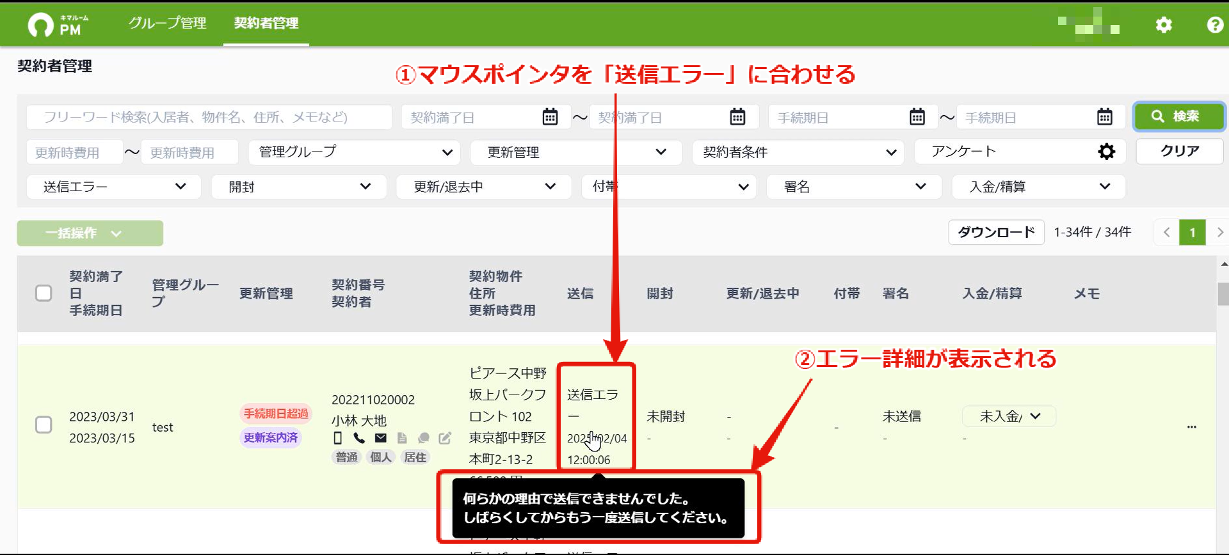Screen dimensions: 1229x555
Task: Open the settings gear in the header
Action: (1164, 24)
